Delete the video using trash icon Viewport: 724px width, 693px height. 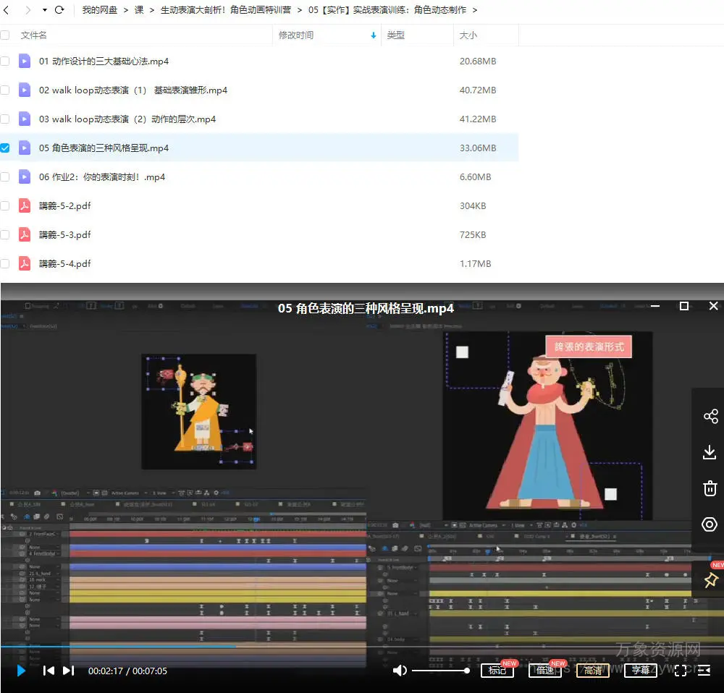point(710,488)
